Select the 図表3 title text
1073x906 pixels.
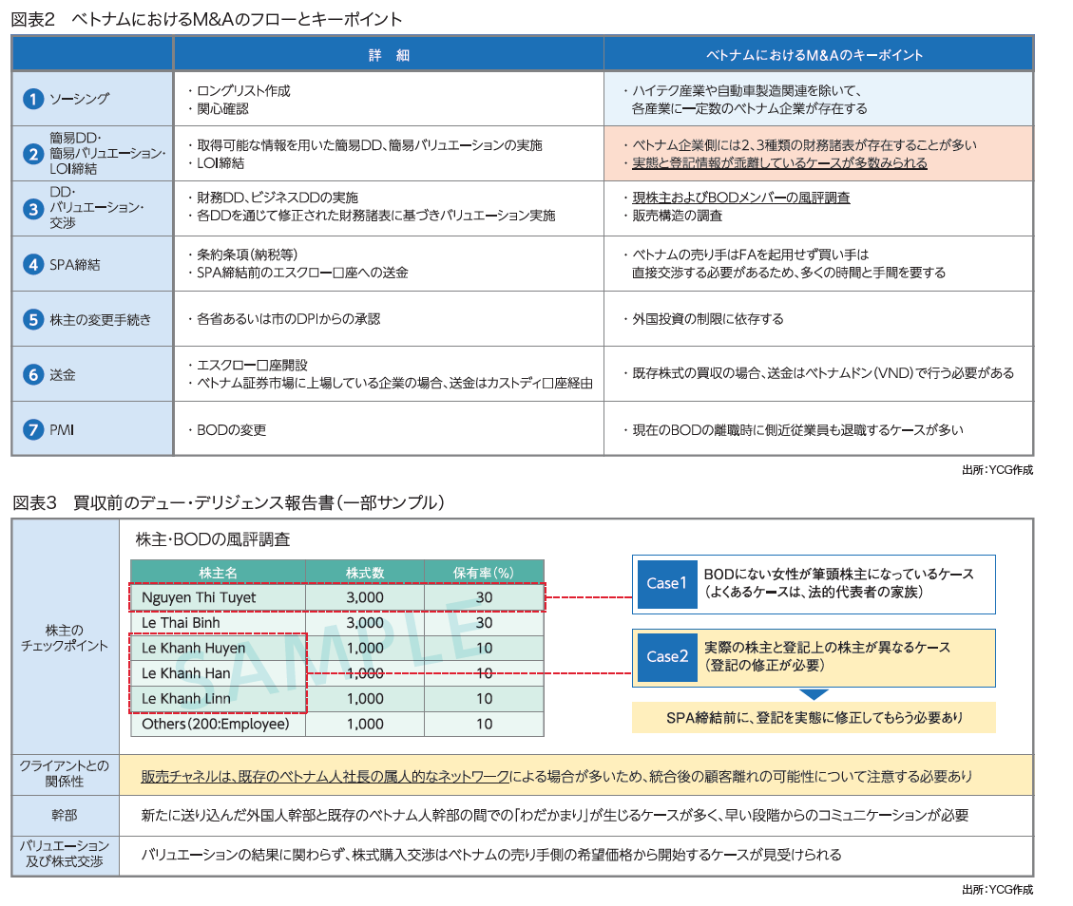pyautogui.click(x=228, y=502)
